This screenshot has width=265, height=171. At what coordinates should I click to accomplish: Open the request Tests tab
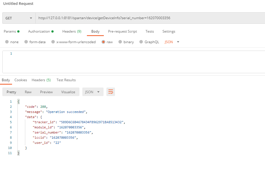click(149, 31)
